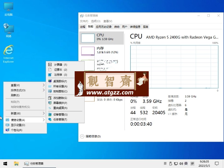Open the 文件(F) menu in Task Manager
This screenshot has width=224, height=168.
coord(84,21)
